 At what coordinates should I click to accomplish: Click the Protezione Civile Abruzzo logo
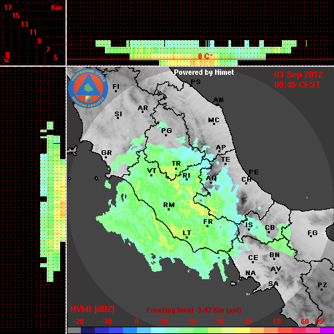(88, 89)
